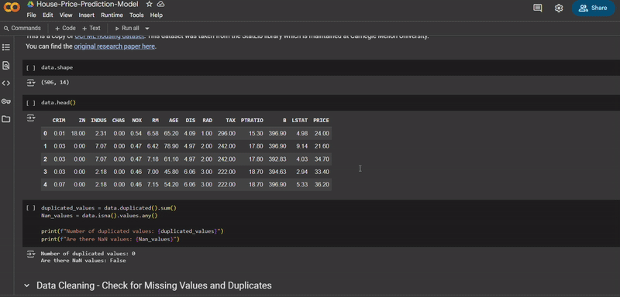Click the TAX column header
The width and height of the screenshot is (620, 297).
click(230, 121)
